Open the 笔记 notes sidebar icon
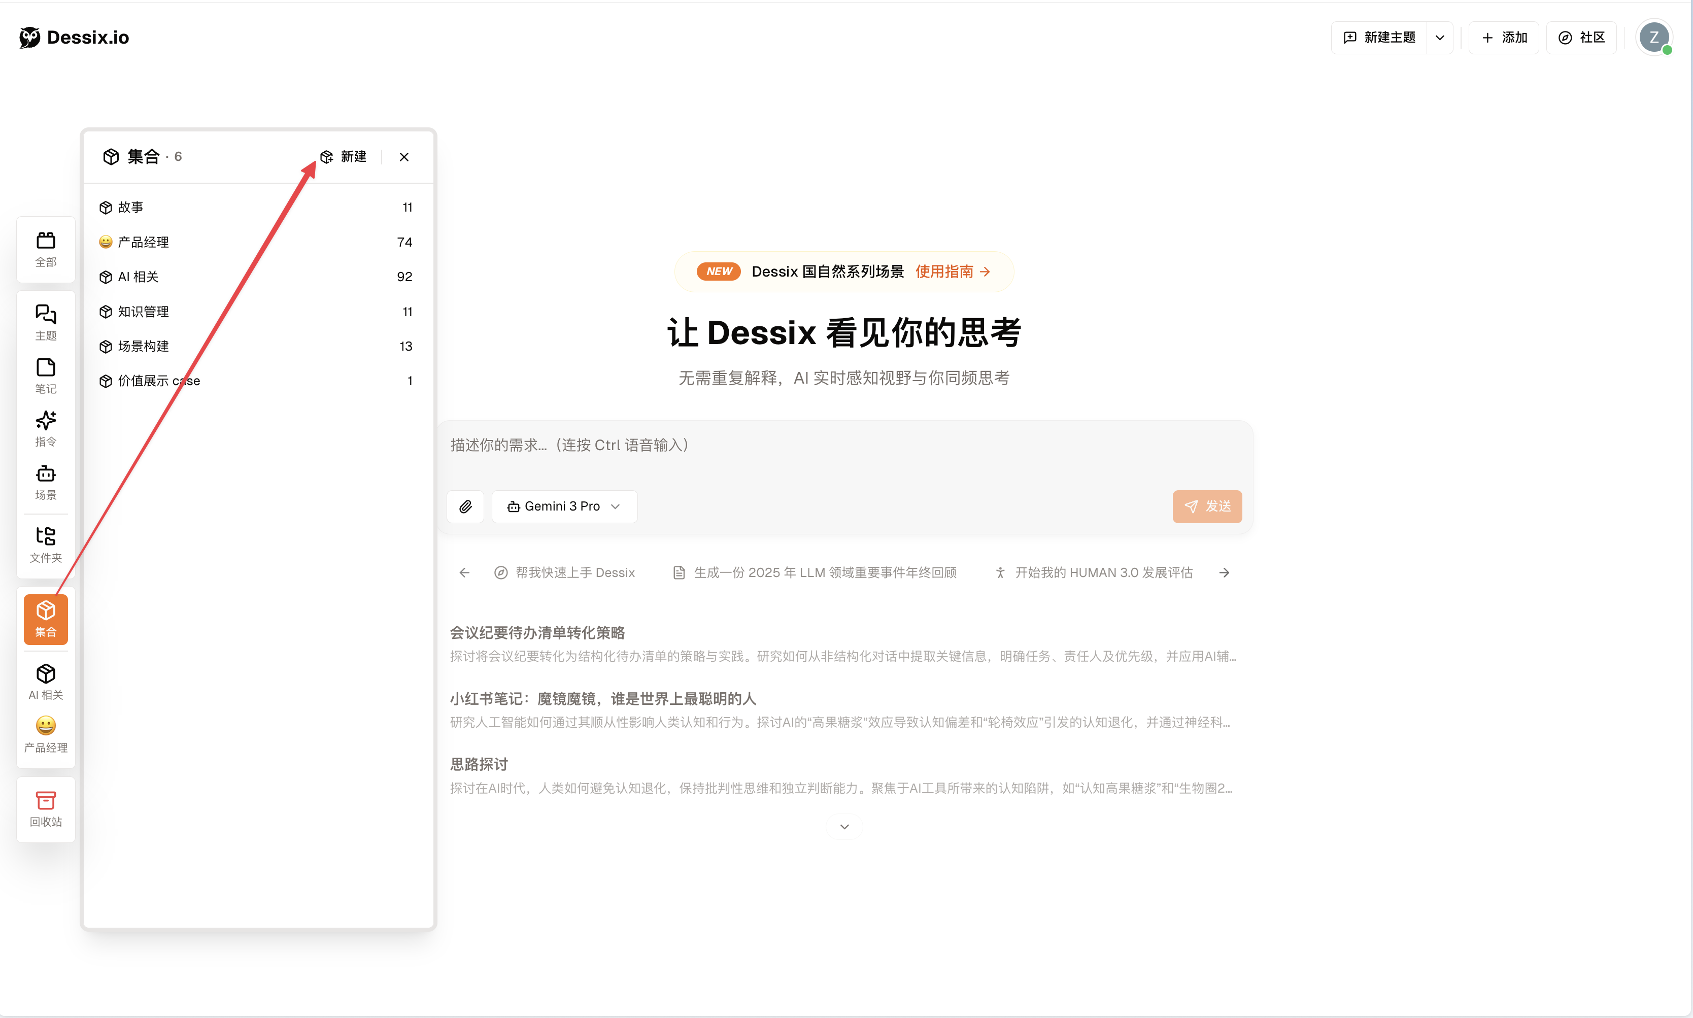The image size is (1693, 1018). pos(45,375)
